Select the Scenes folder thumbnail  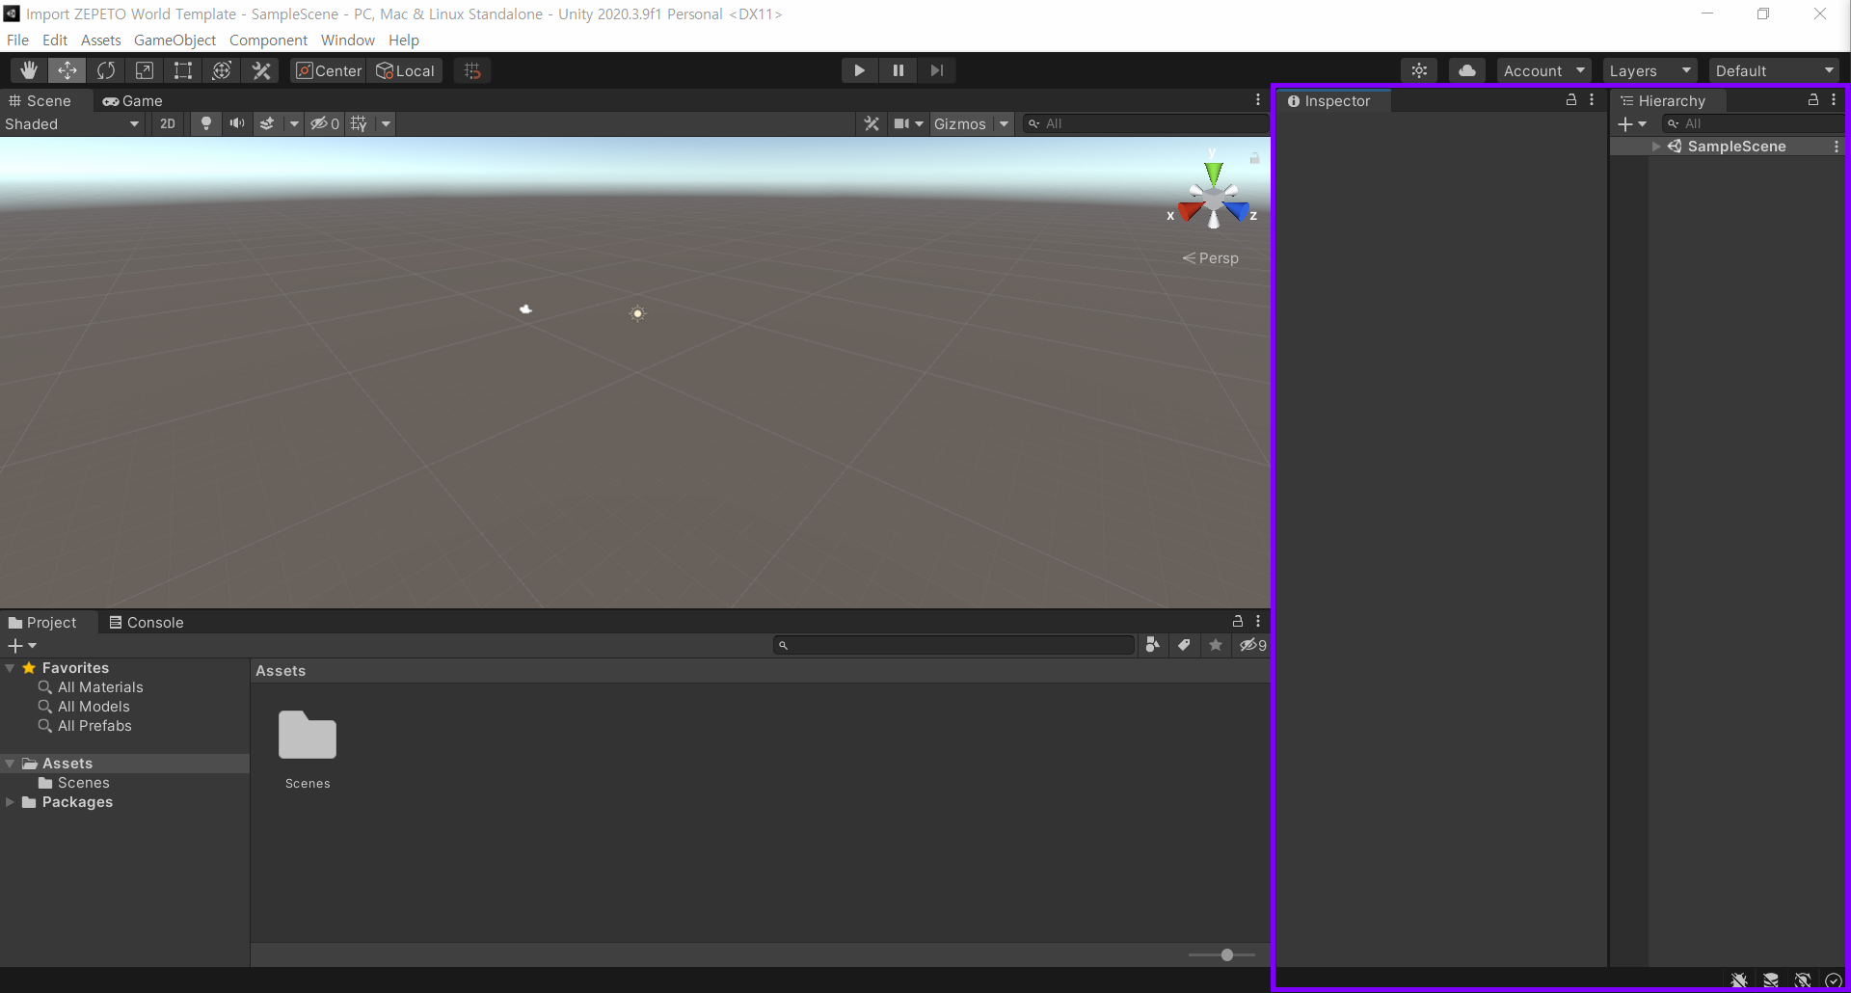tap(308, 736)
